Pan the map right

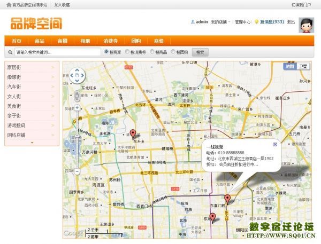click(x=82, y=75)
